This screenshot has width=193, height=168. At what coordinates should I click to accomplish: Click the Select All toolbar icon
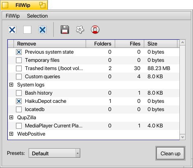coord(12,30)
